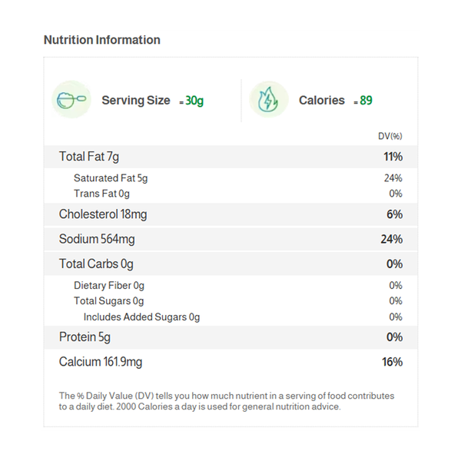Click the 11% Total Fat daily value
The width and height of the screenshot is (461, 461).
click(x=393, y=157)
